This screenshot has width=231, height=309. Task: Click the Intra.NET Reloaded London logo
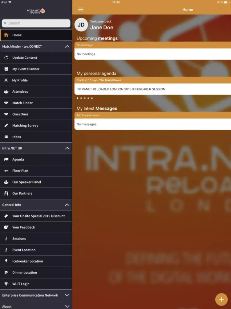pos(36,11)
